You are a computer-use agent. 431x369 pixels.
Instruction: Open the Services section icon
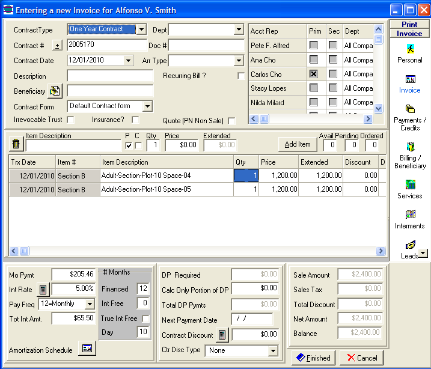410,184
